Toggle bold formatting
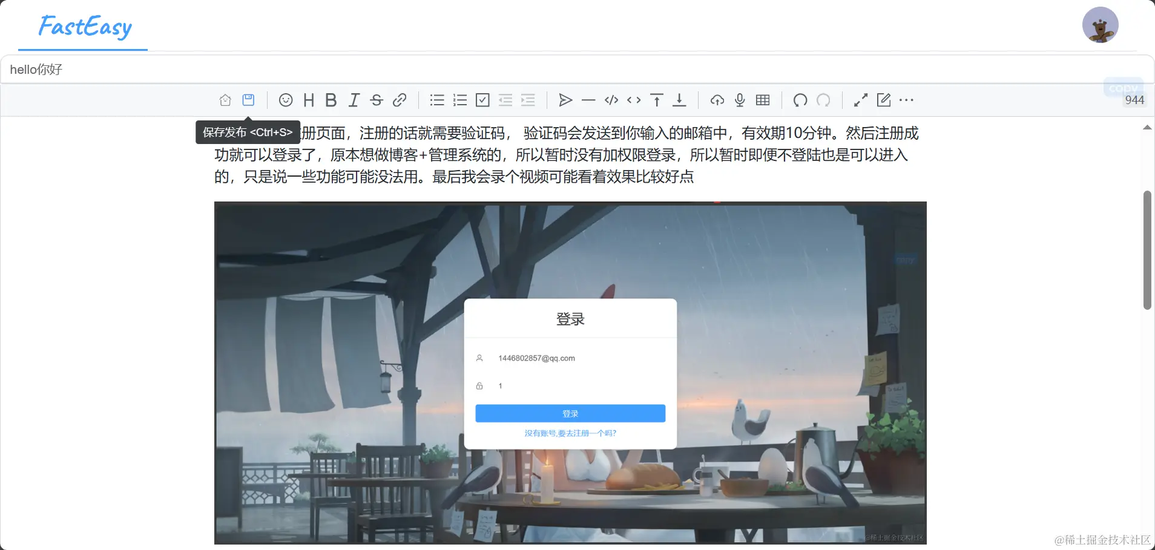Image resolution: width=1155 pixels, height=550 pixels. point(331,100)
